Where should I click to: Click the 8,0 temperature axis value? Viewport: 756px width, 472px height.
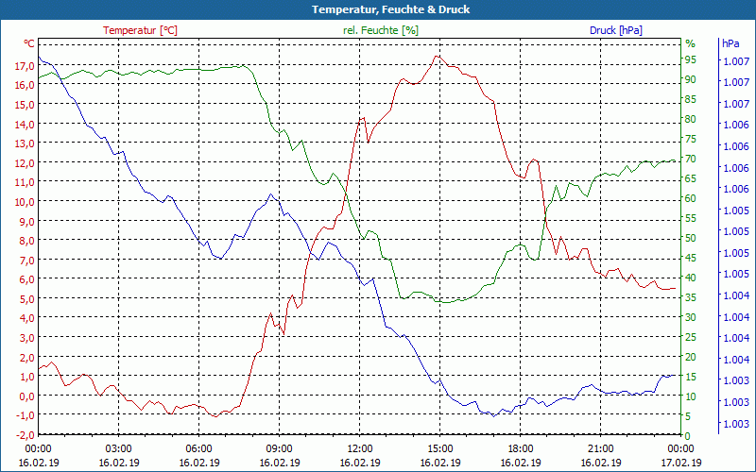(27, 241)
